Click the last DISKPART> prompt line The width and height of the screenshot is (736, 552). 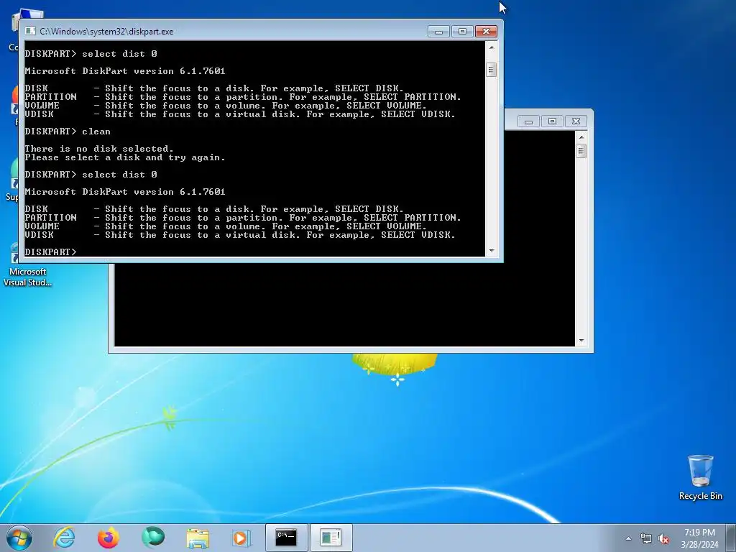coord(51,252)
